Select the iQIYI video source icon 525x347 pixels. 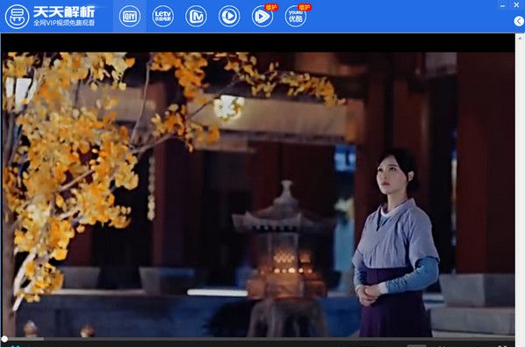pos(130,16)
